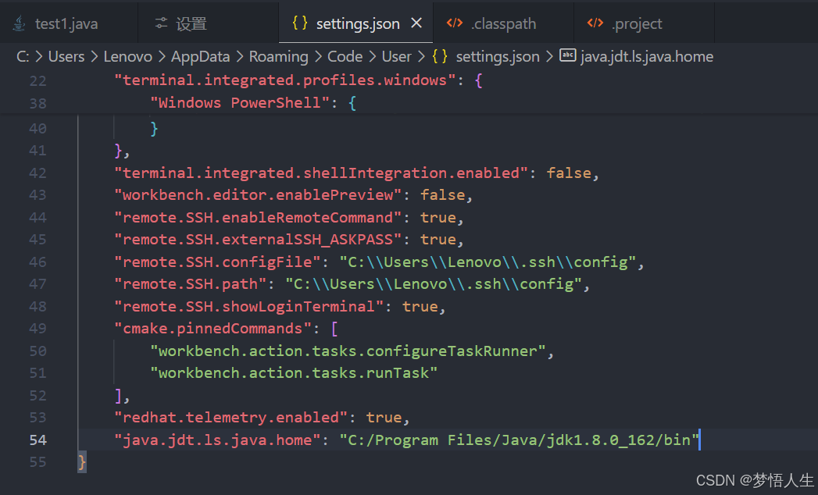The image size is (818, 495).
Task: Close the settings.json tab
Action: [x=416, y=23]
